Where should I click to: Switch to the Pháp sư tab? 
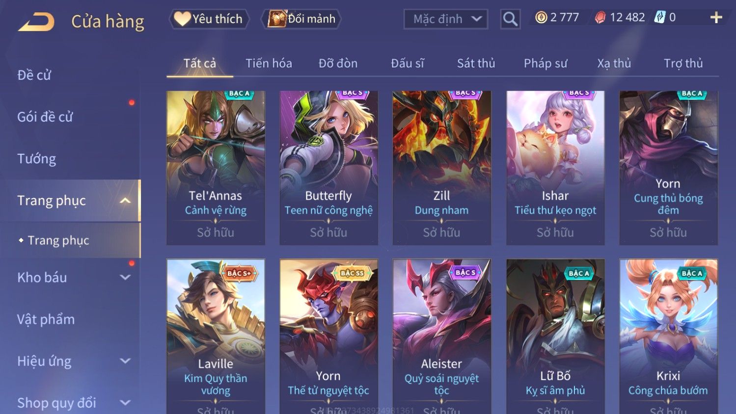545,63
